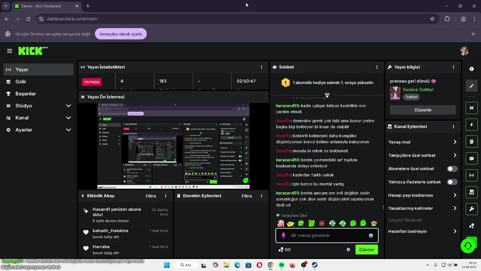
Task: Open Takipçilere özel sohbet options
Action: (x=423, y=155)
